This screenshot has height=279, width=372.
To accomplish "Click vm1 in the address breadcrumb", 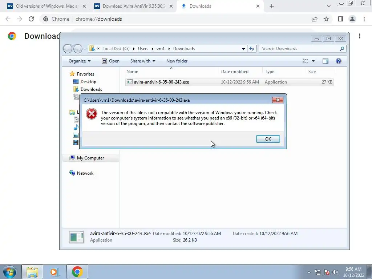I will click(160, 49).
